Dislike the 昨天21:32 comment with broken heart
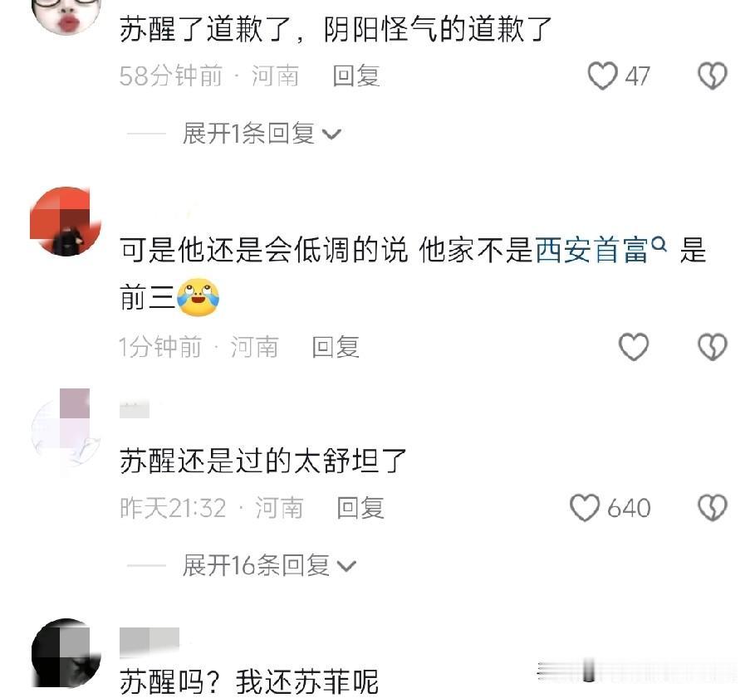 [713, 507]
